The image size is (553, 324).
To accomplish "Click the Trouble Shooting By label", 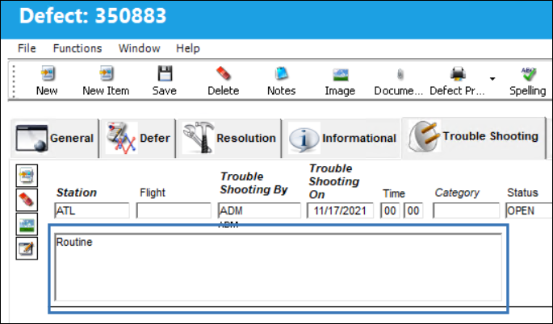I will [254, 183].
